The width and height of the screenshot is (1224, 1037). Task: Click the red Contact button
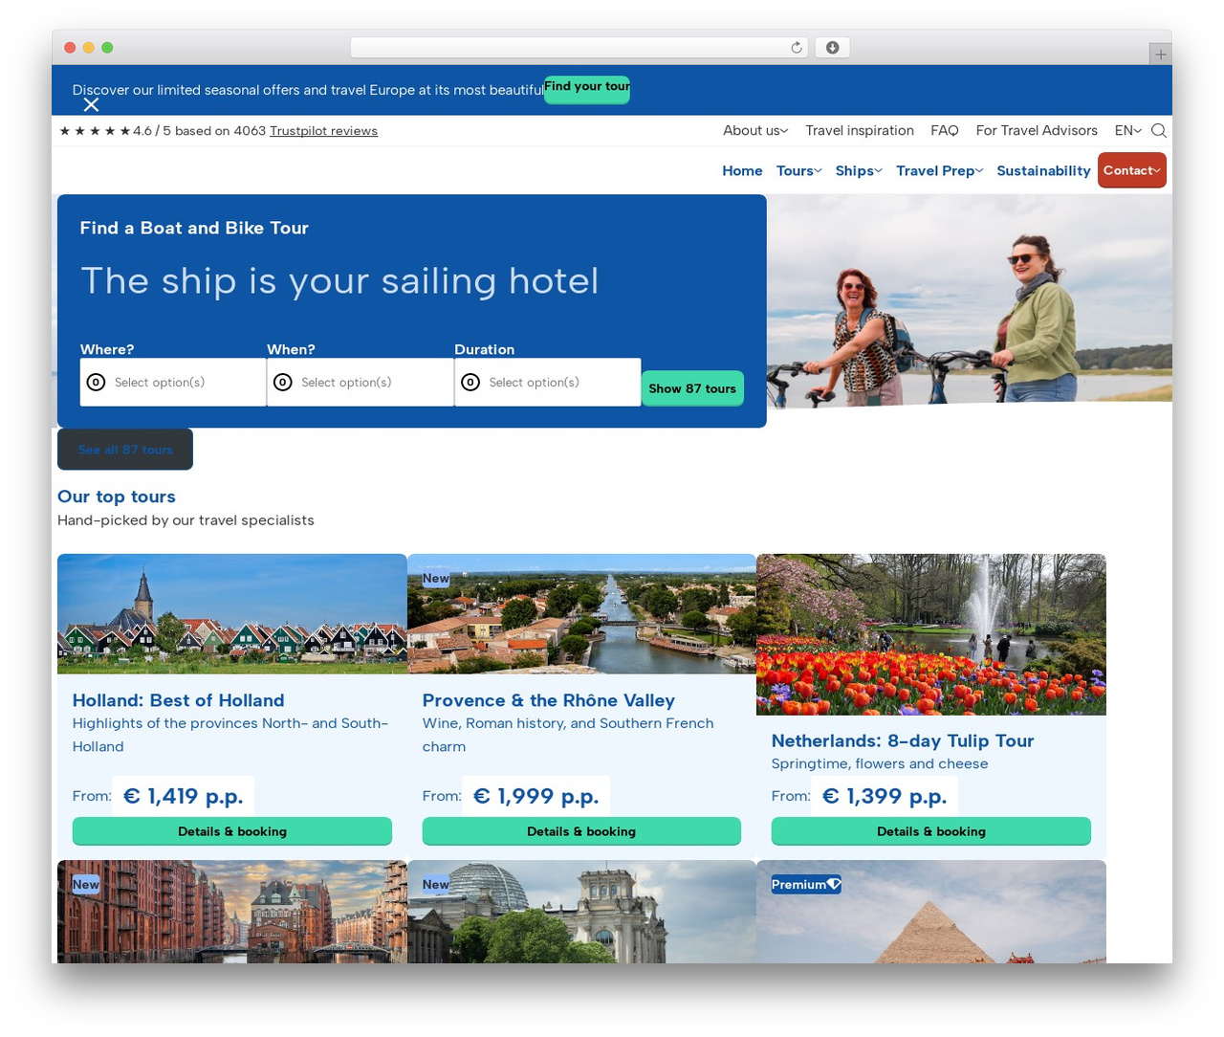click(1132, 170)
